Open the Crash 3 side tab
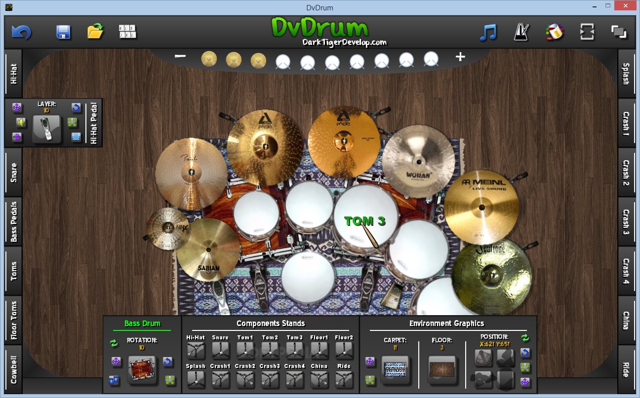640x398 pixels. point(626,222)
